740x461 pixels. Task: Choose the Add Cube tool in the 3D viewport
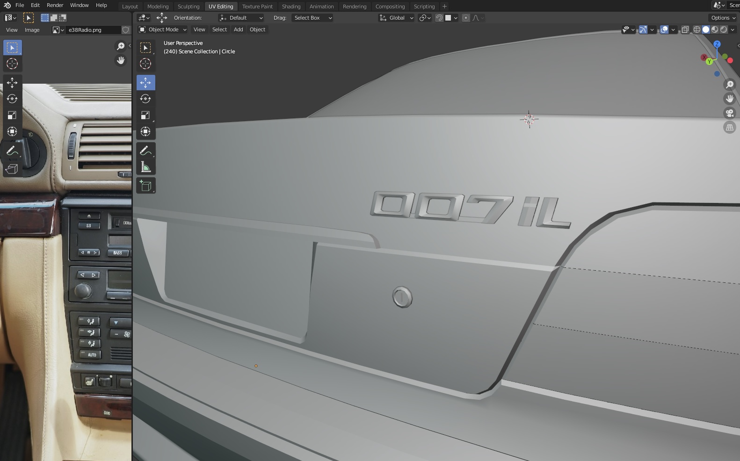pyautogui.click(x=145, y=186)
